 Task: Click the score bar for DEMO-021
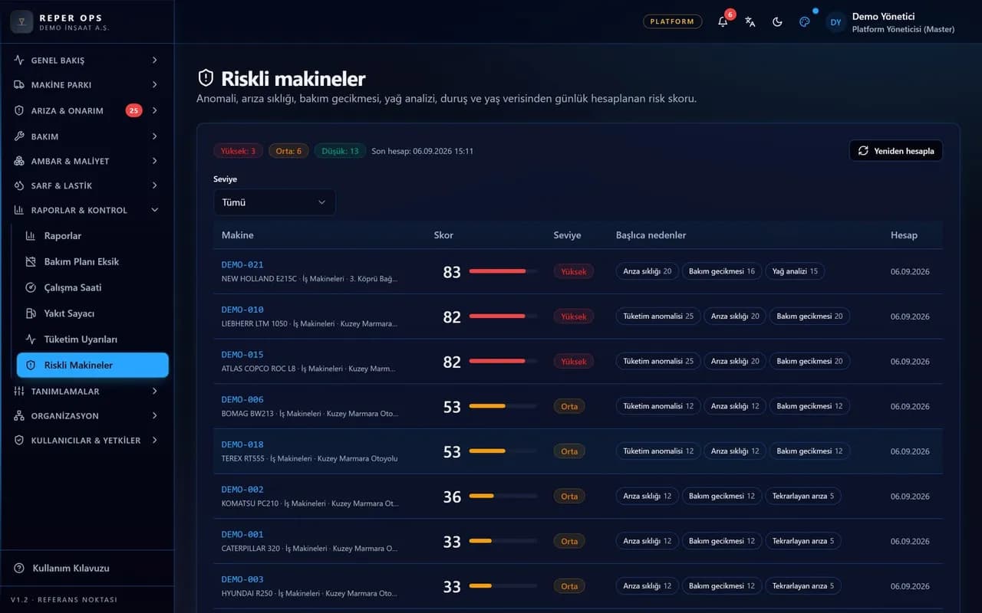point(503,271)
